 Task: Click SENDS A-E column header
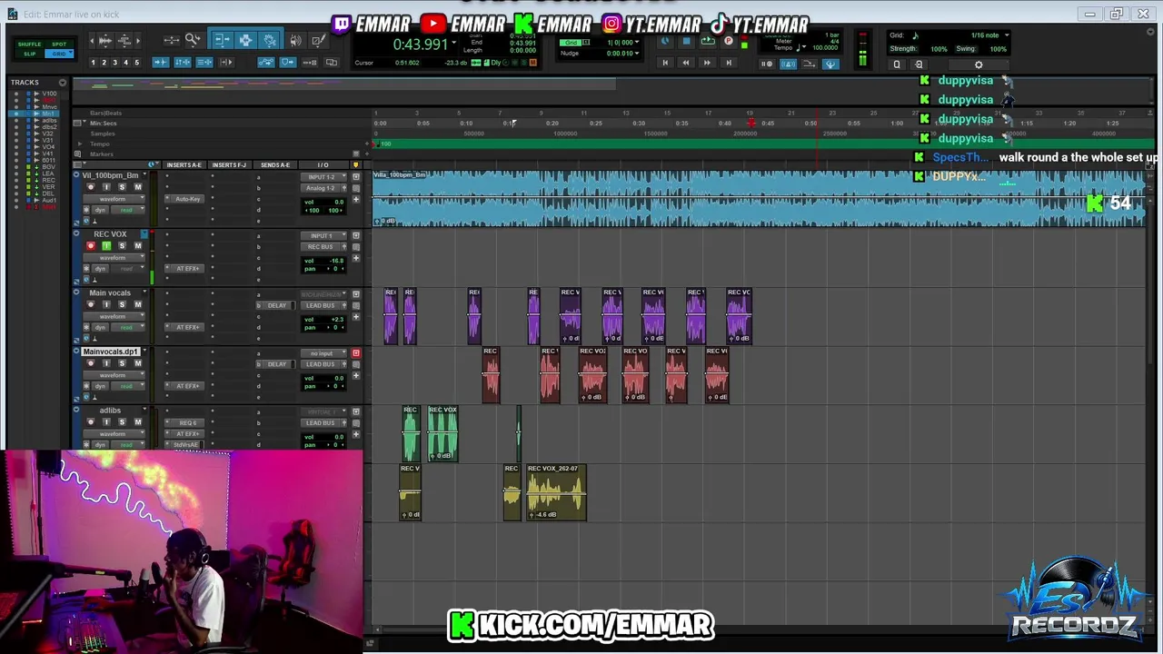(275, 165)
